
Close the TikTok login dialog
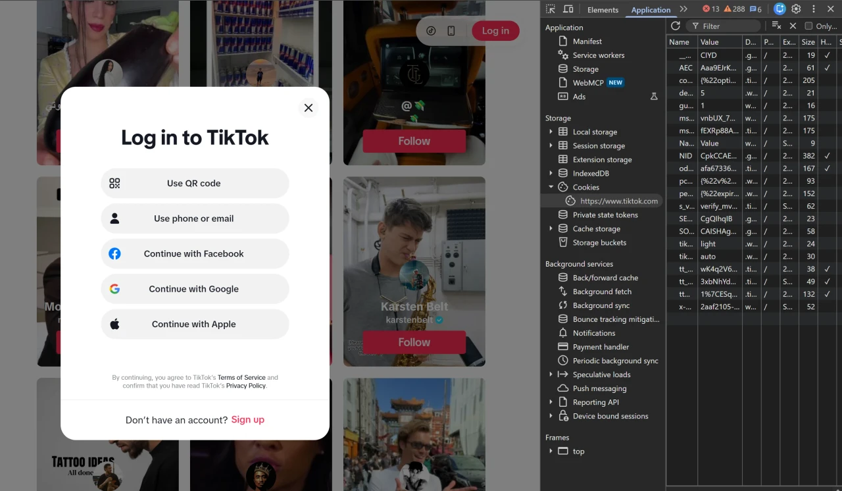pos(308,108)
